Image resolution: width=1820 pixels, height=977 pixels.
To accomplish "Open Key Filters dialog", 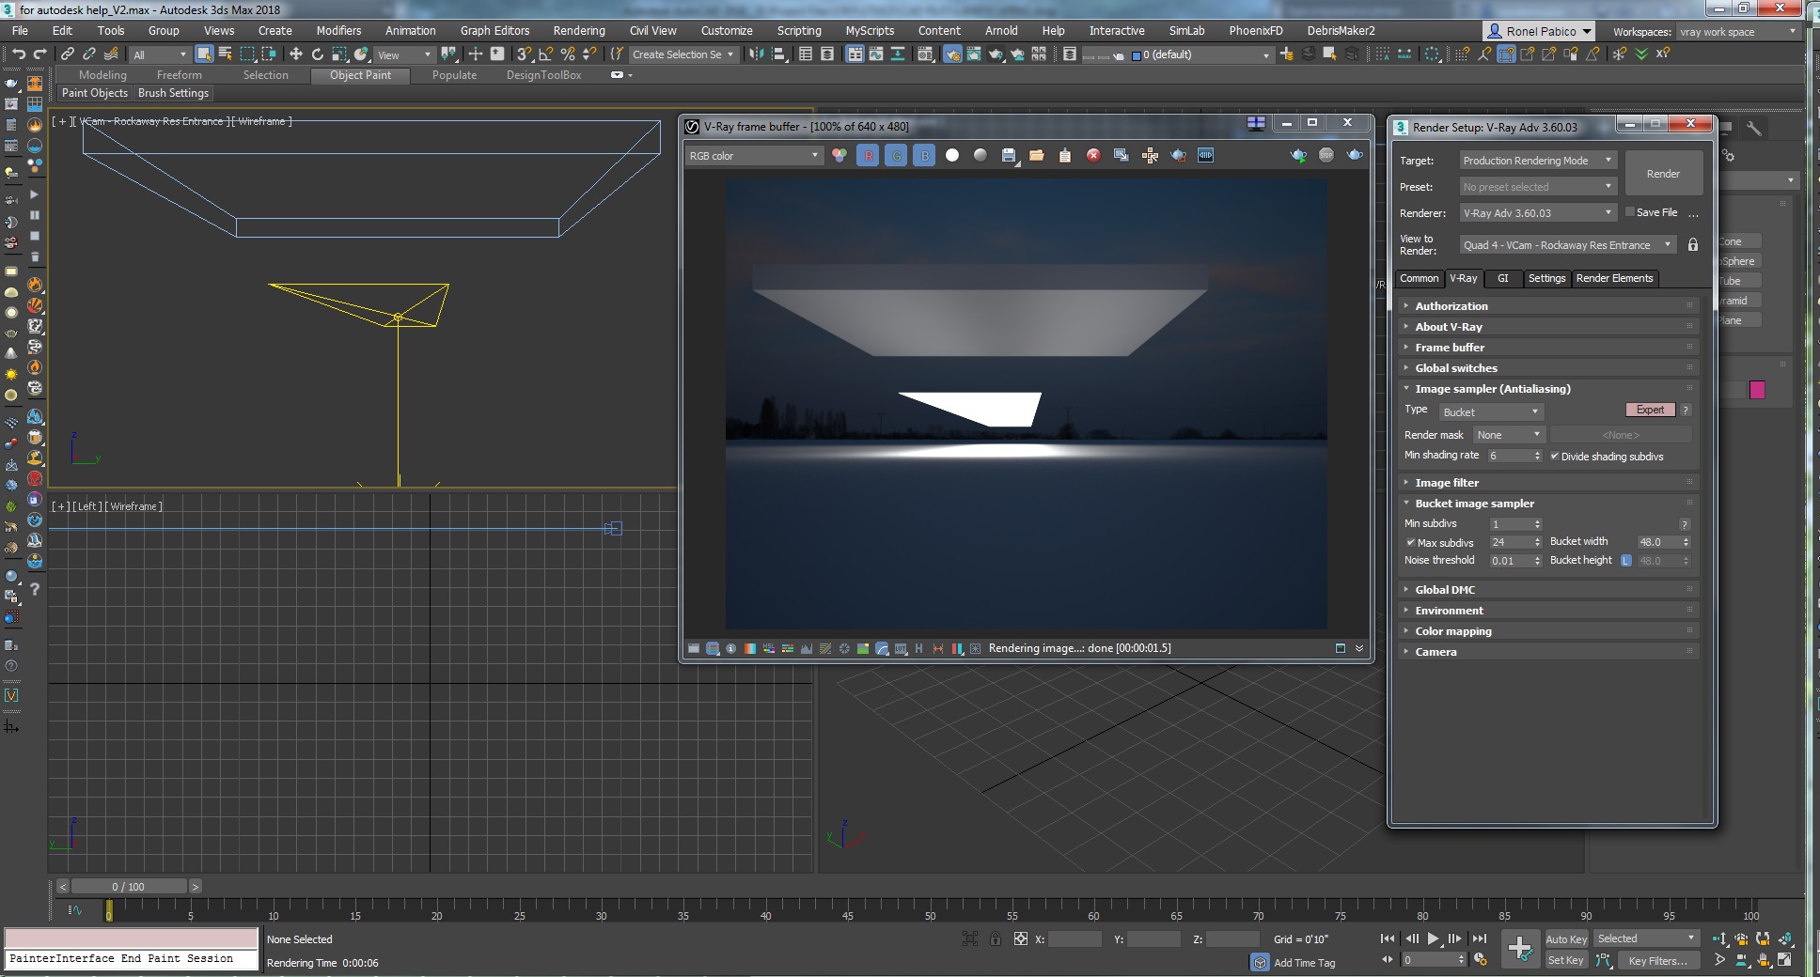I will (1657, 960).
